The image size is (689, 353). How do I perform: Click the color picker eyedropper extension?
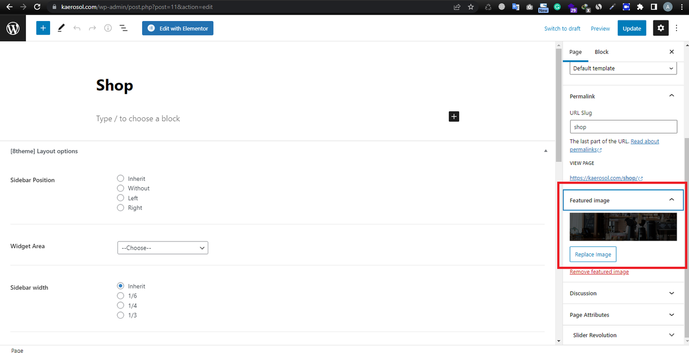pyautogui.click(x=613, y=7)
